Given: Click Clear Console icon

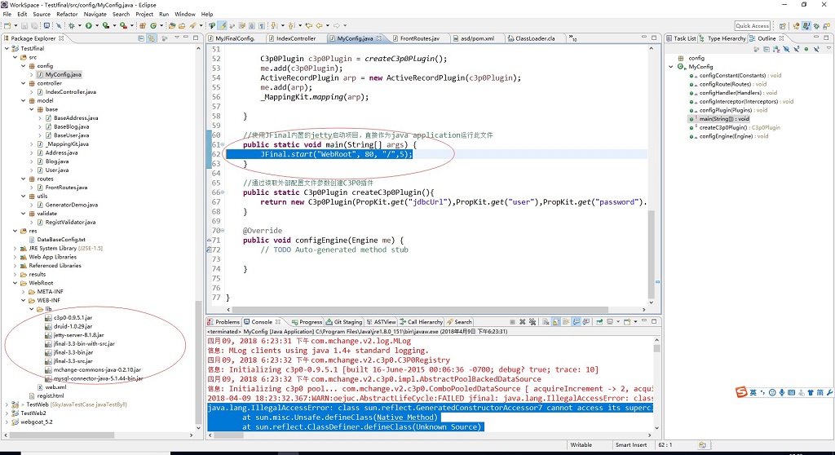Looking at the screenshot, I should [x=546, y=322].
